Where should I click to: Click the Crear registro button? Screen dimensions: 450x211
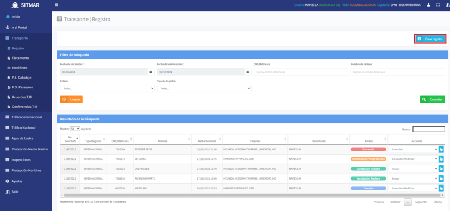tap(430, 39)
